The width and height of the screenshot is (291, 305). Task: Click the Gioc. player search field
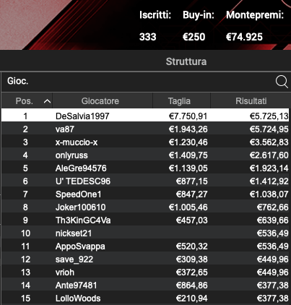[x=137, y=82]
